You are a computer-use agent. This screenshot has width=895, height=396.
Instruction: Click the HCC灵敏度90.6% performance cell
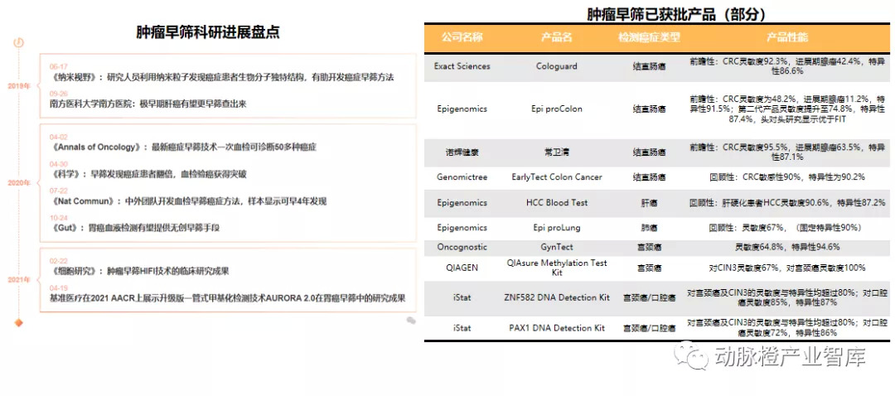[787, 203]
